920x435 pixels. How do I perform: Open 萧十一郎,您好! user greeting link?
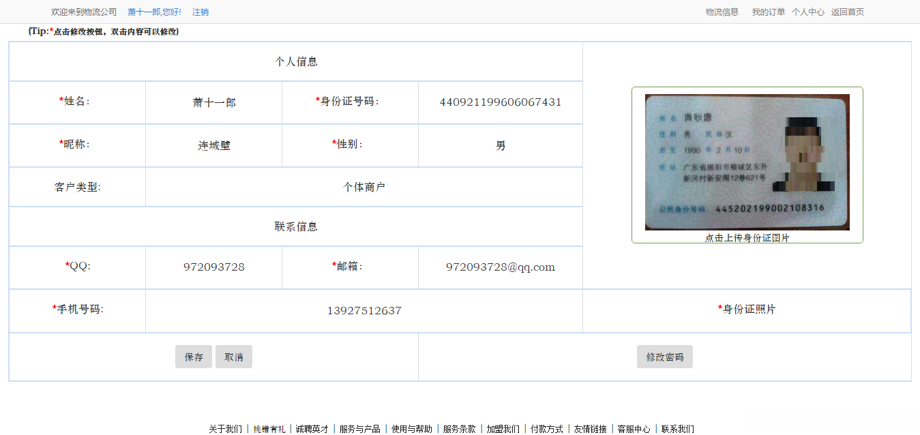[154, 12]
